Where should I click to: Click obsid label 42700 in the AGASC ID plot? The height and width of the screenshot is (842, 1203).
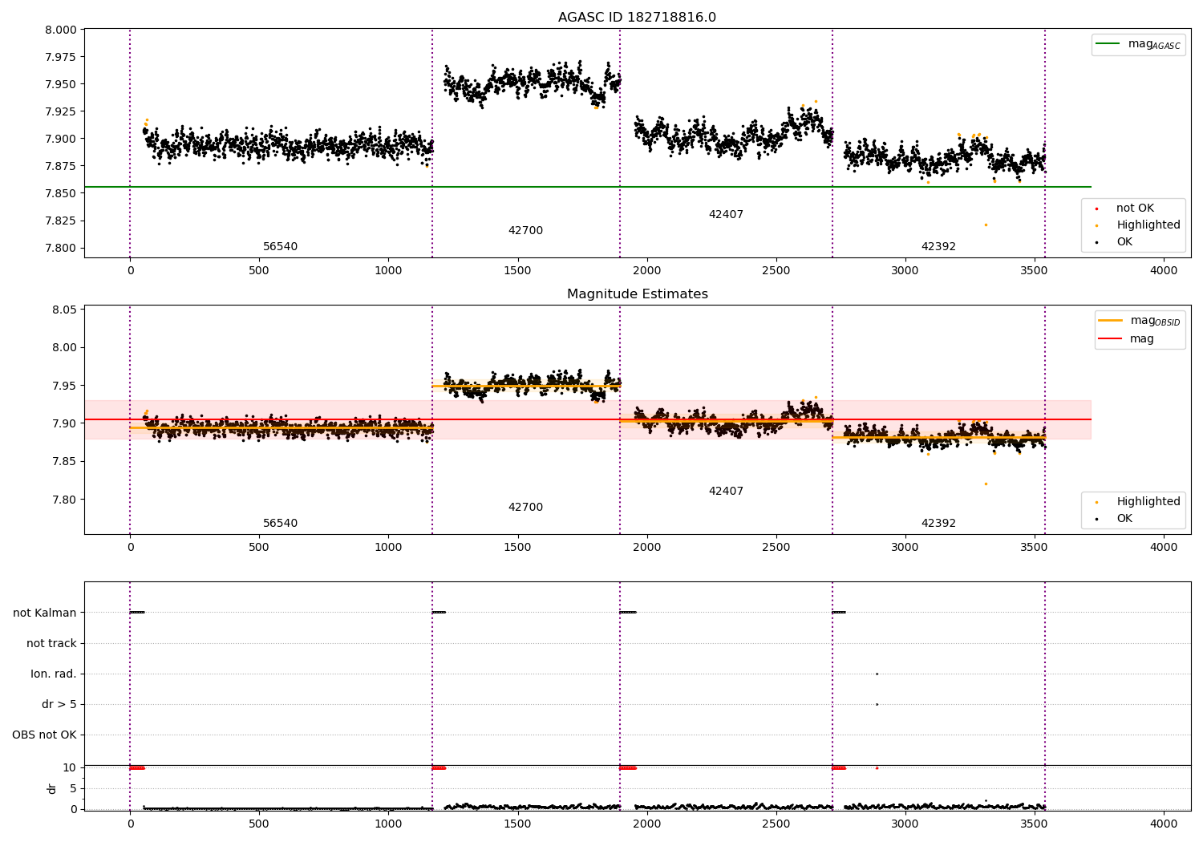point(525,231)
